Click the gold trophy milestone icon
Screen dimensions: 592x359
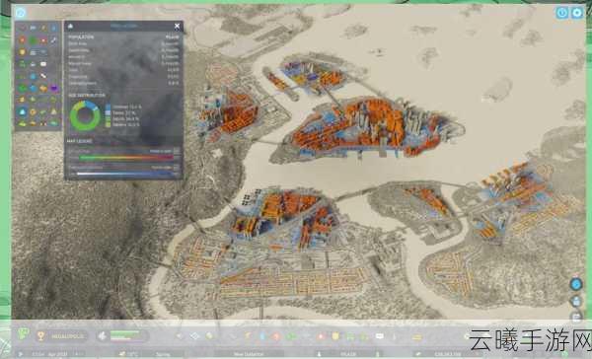(x=40, y=335)
